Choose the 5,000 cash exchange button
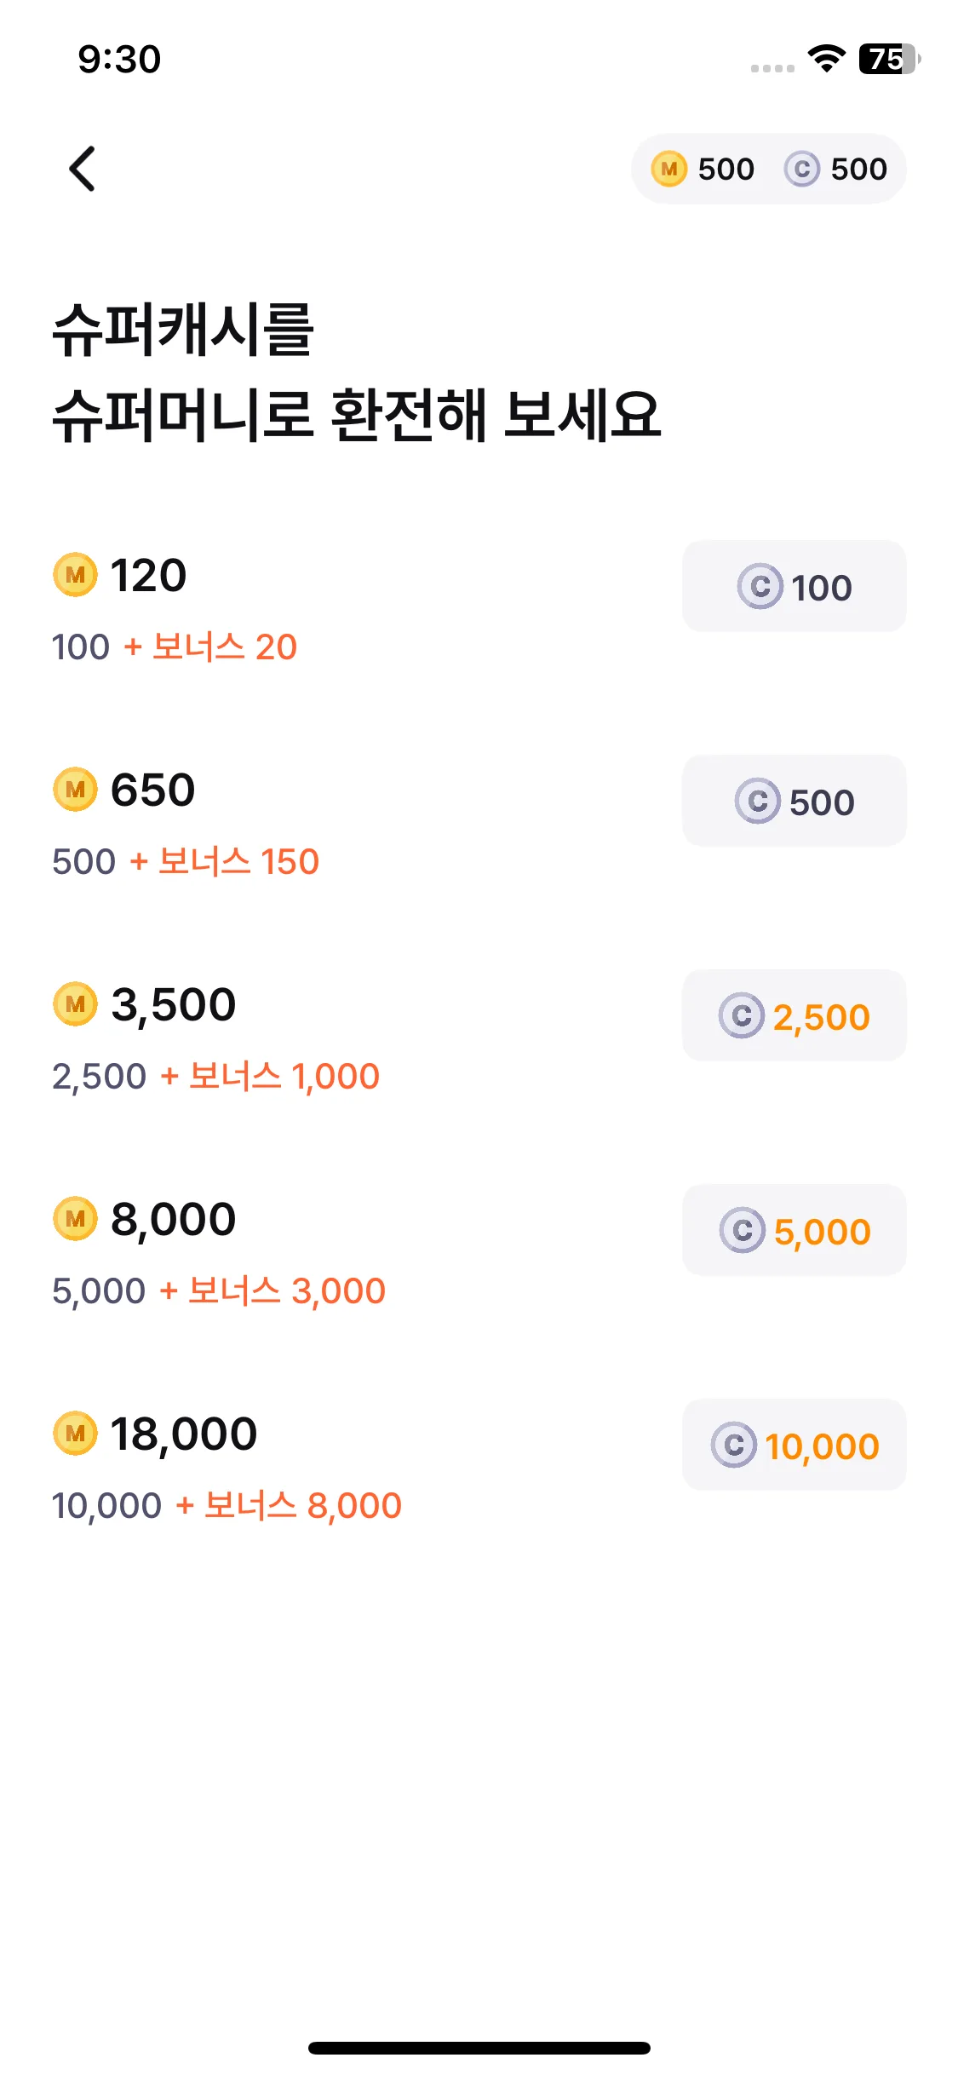Viewport: 958px width, 2075px height. click(795, 1230)
